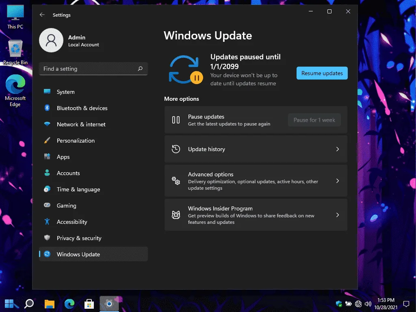Click the Accessibility figure icon
Viewport: 416px width, 312px height.
[47, 221]
